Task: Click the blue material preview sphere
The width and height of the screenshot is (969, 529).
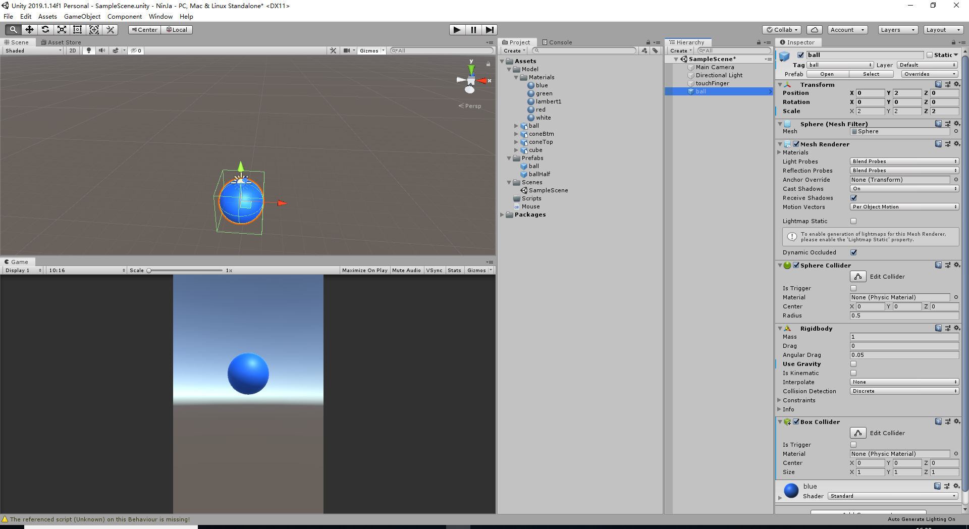Action: click(x=791, y=491)
